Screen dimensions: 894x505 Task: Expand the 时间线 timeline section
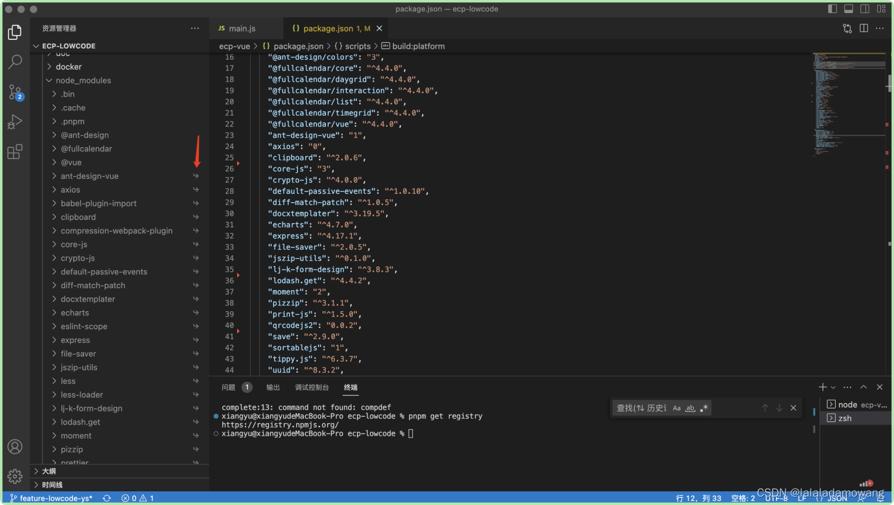pos(119,485)
